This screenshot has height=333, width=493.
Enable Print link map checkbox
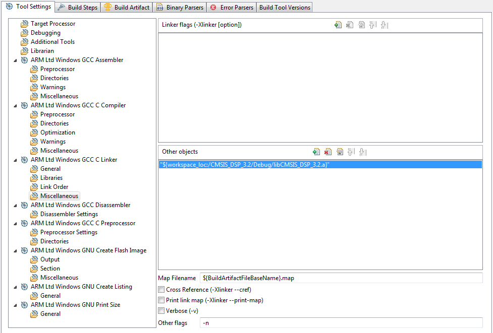(161, 300)
